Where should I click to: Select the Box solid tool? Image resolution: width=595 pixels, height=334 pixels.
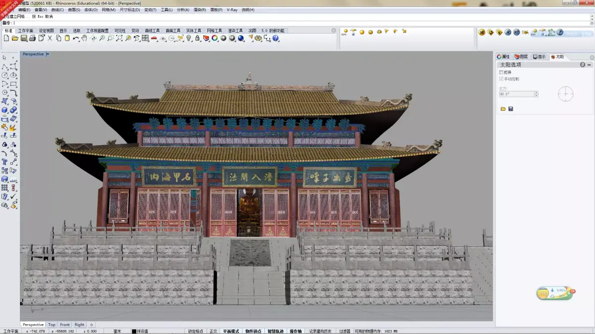[4, 110]
